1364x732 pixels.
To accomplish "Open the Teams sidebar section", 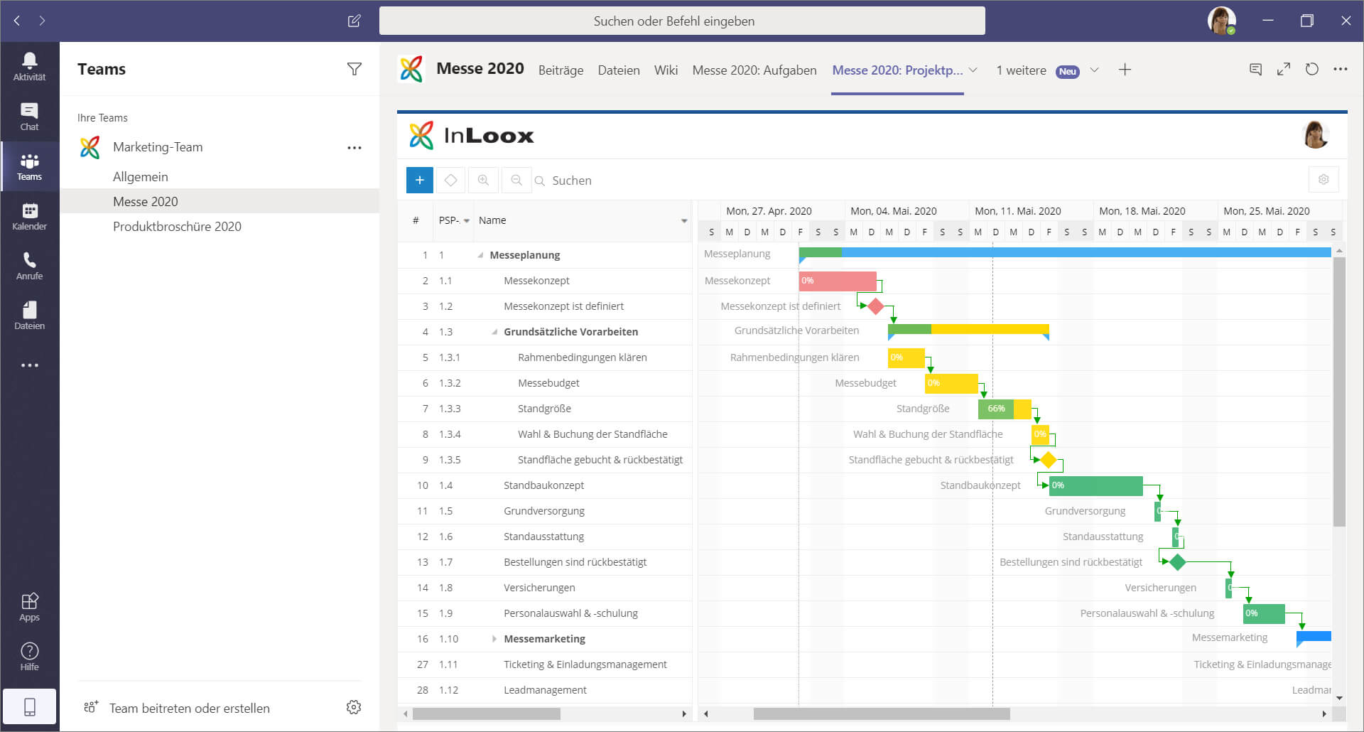I will coord(29,166).
